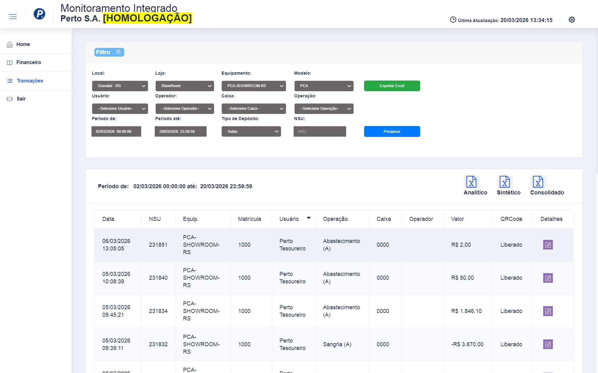Click the Exportar Excel button

(392, 86)
